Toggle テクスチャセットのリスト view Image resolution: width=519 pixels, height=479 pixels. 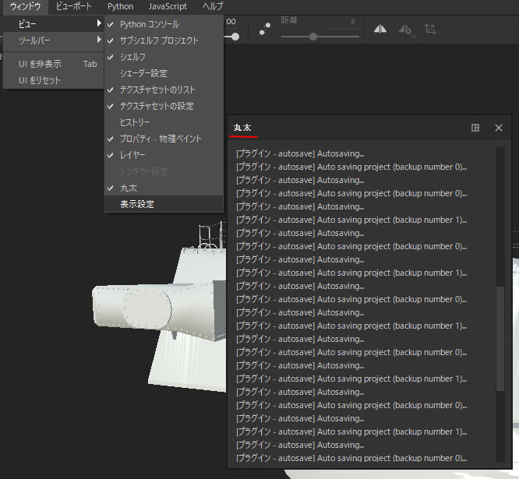(164, 90)
